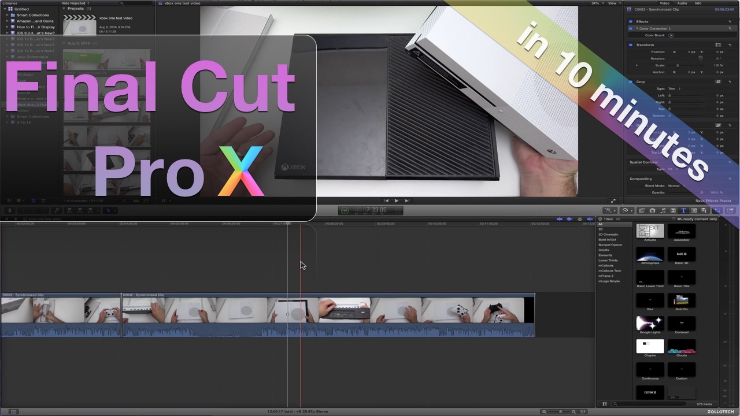The height and width of the screenshot is (416, 740).
Task: Click the viewer Play button
Action: (x=396, y=200)
